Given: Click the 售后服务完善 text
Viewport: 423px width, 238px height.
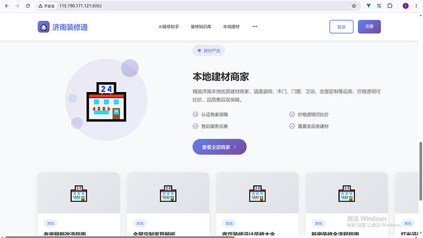Looking at the screenshot, I should pos(215,126).
